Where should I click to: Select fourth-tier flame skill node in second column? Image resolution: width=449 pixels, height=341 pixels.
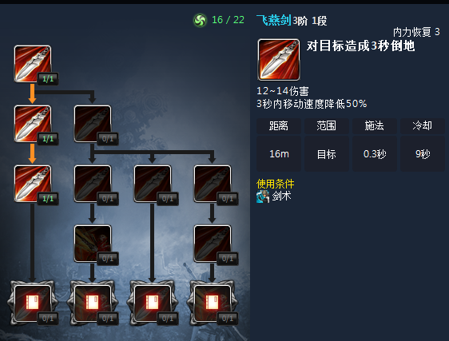point(93,244)
